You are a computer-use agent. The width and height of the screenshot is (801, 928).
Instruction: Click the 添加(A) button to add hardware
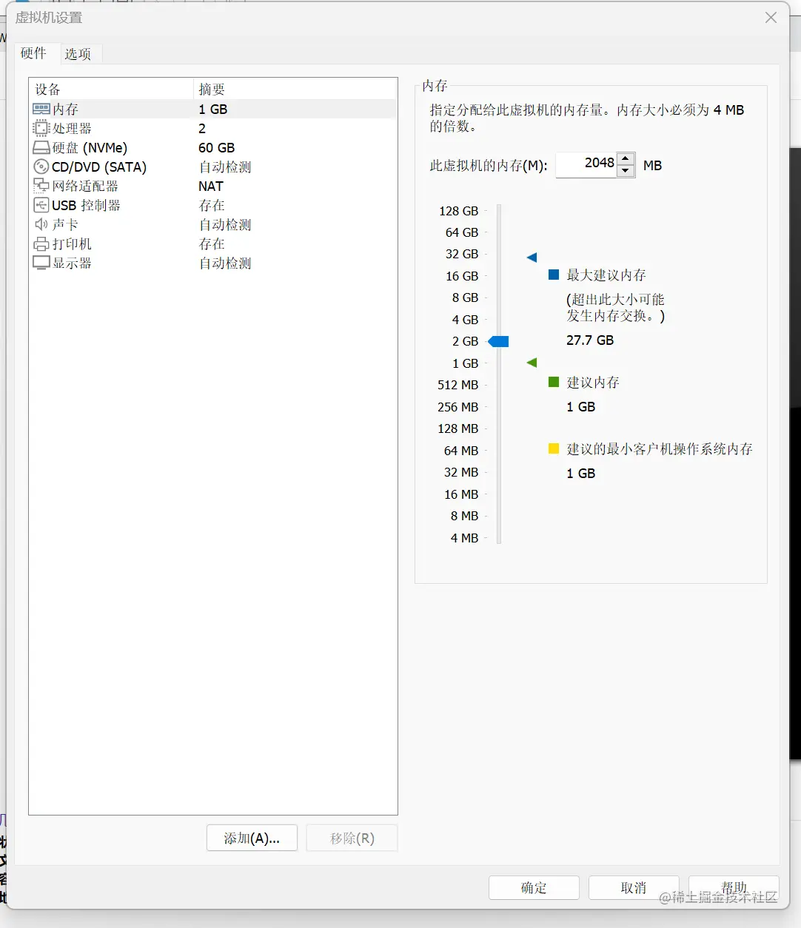(252, 838)
